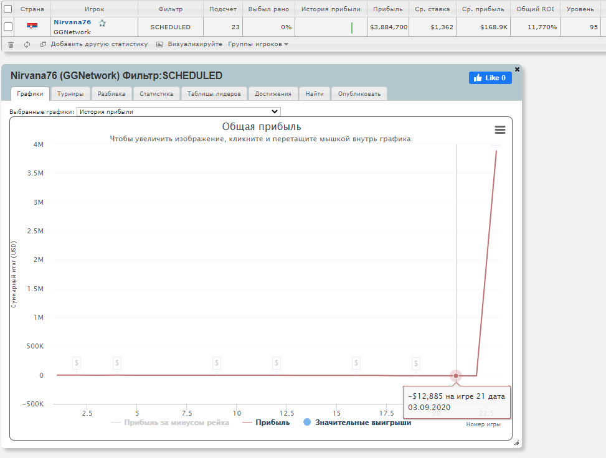Click the $ win marker at game 19
This screenshot has width=606, height=458.
(416, 363)
